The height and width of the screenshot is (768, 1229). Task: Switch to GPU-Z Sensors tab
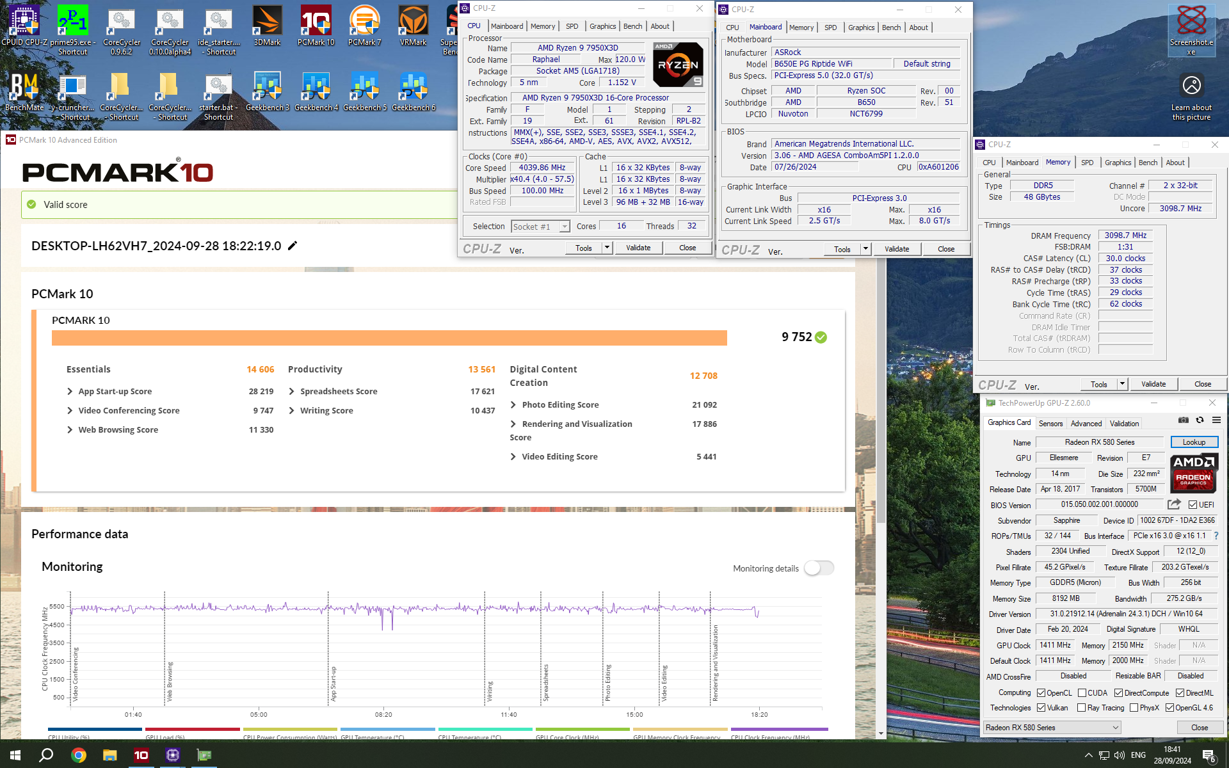(x=1050, y=424)
